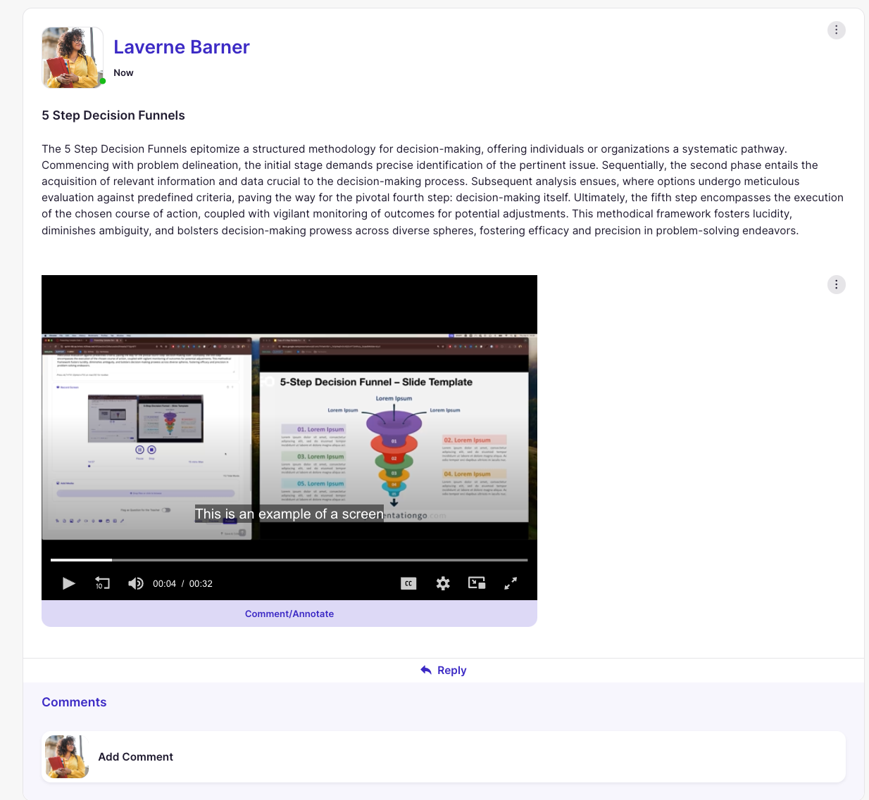Click the reply arrow icon

click(426, 671)
